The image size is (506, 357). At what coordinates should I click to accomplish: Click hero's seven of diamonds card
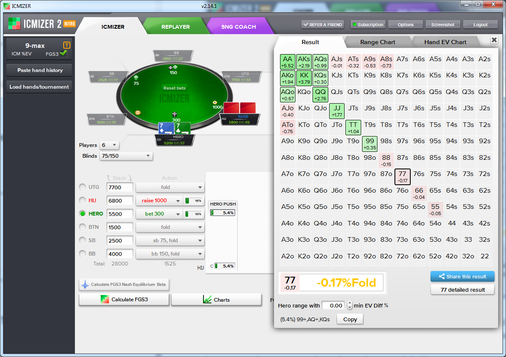click(x=166, y=129)
